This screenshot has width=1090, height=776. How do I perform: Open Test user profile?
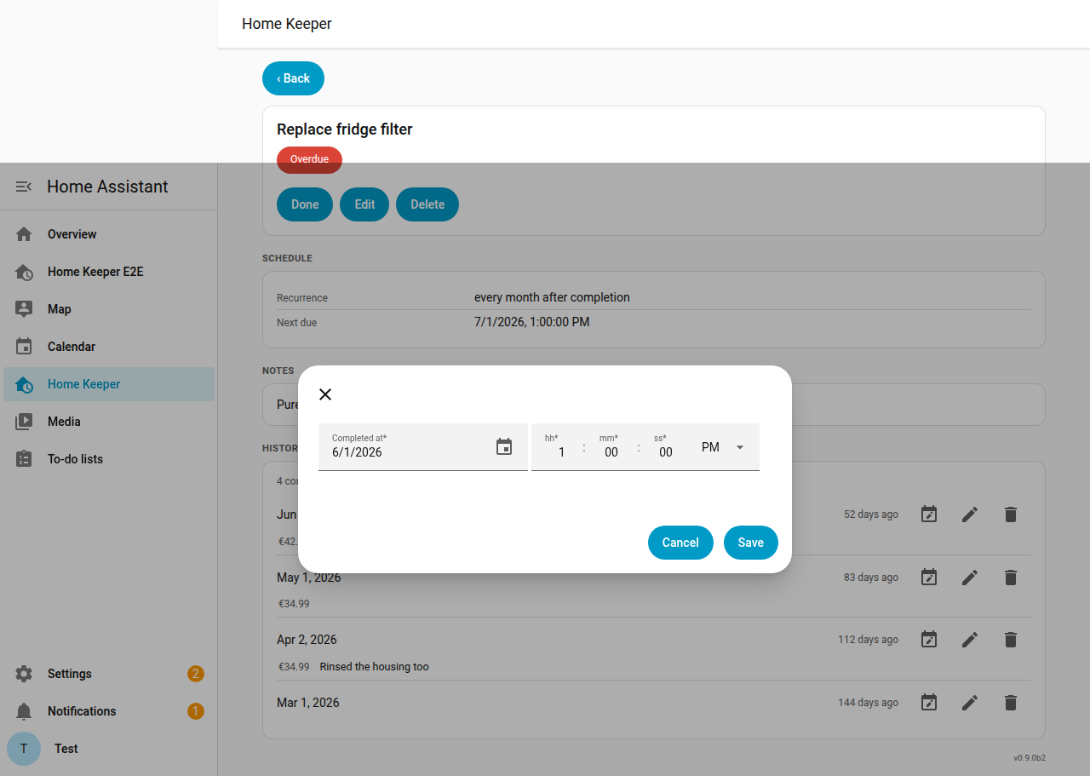coord(109,749)
